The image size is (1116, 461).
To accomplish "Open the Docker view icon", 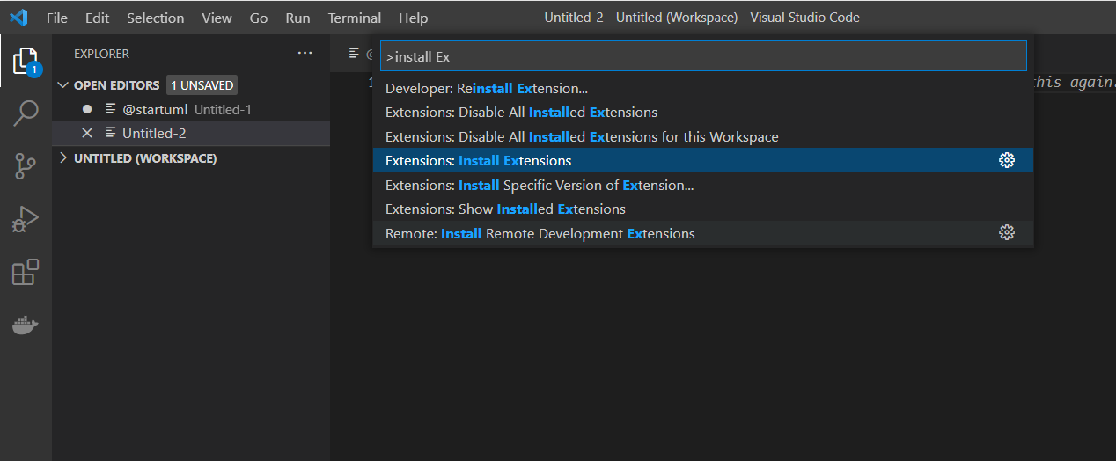I will click(x=26, y=325).
